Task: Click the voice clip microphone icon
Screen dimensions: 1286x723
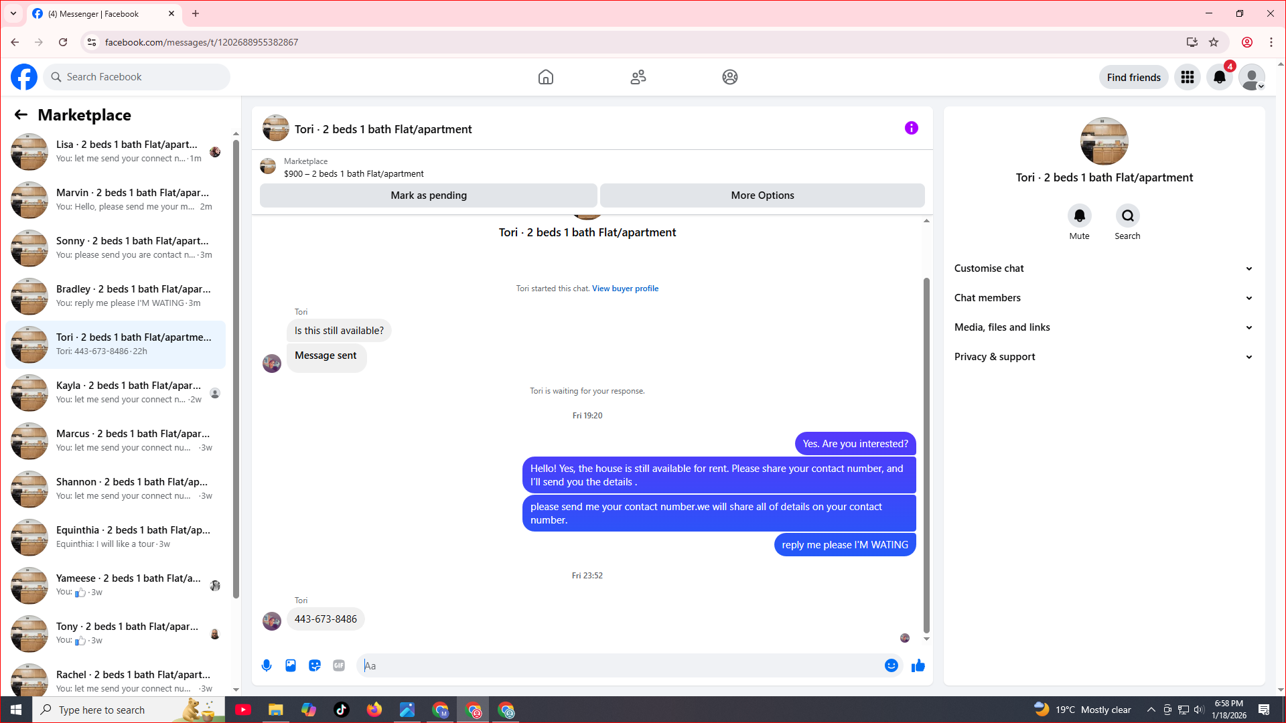Action: 267,665
